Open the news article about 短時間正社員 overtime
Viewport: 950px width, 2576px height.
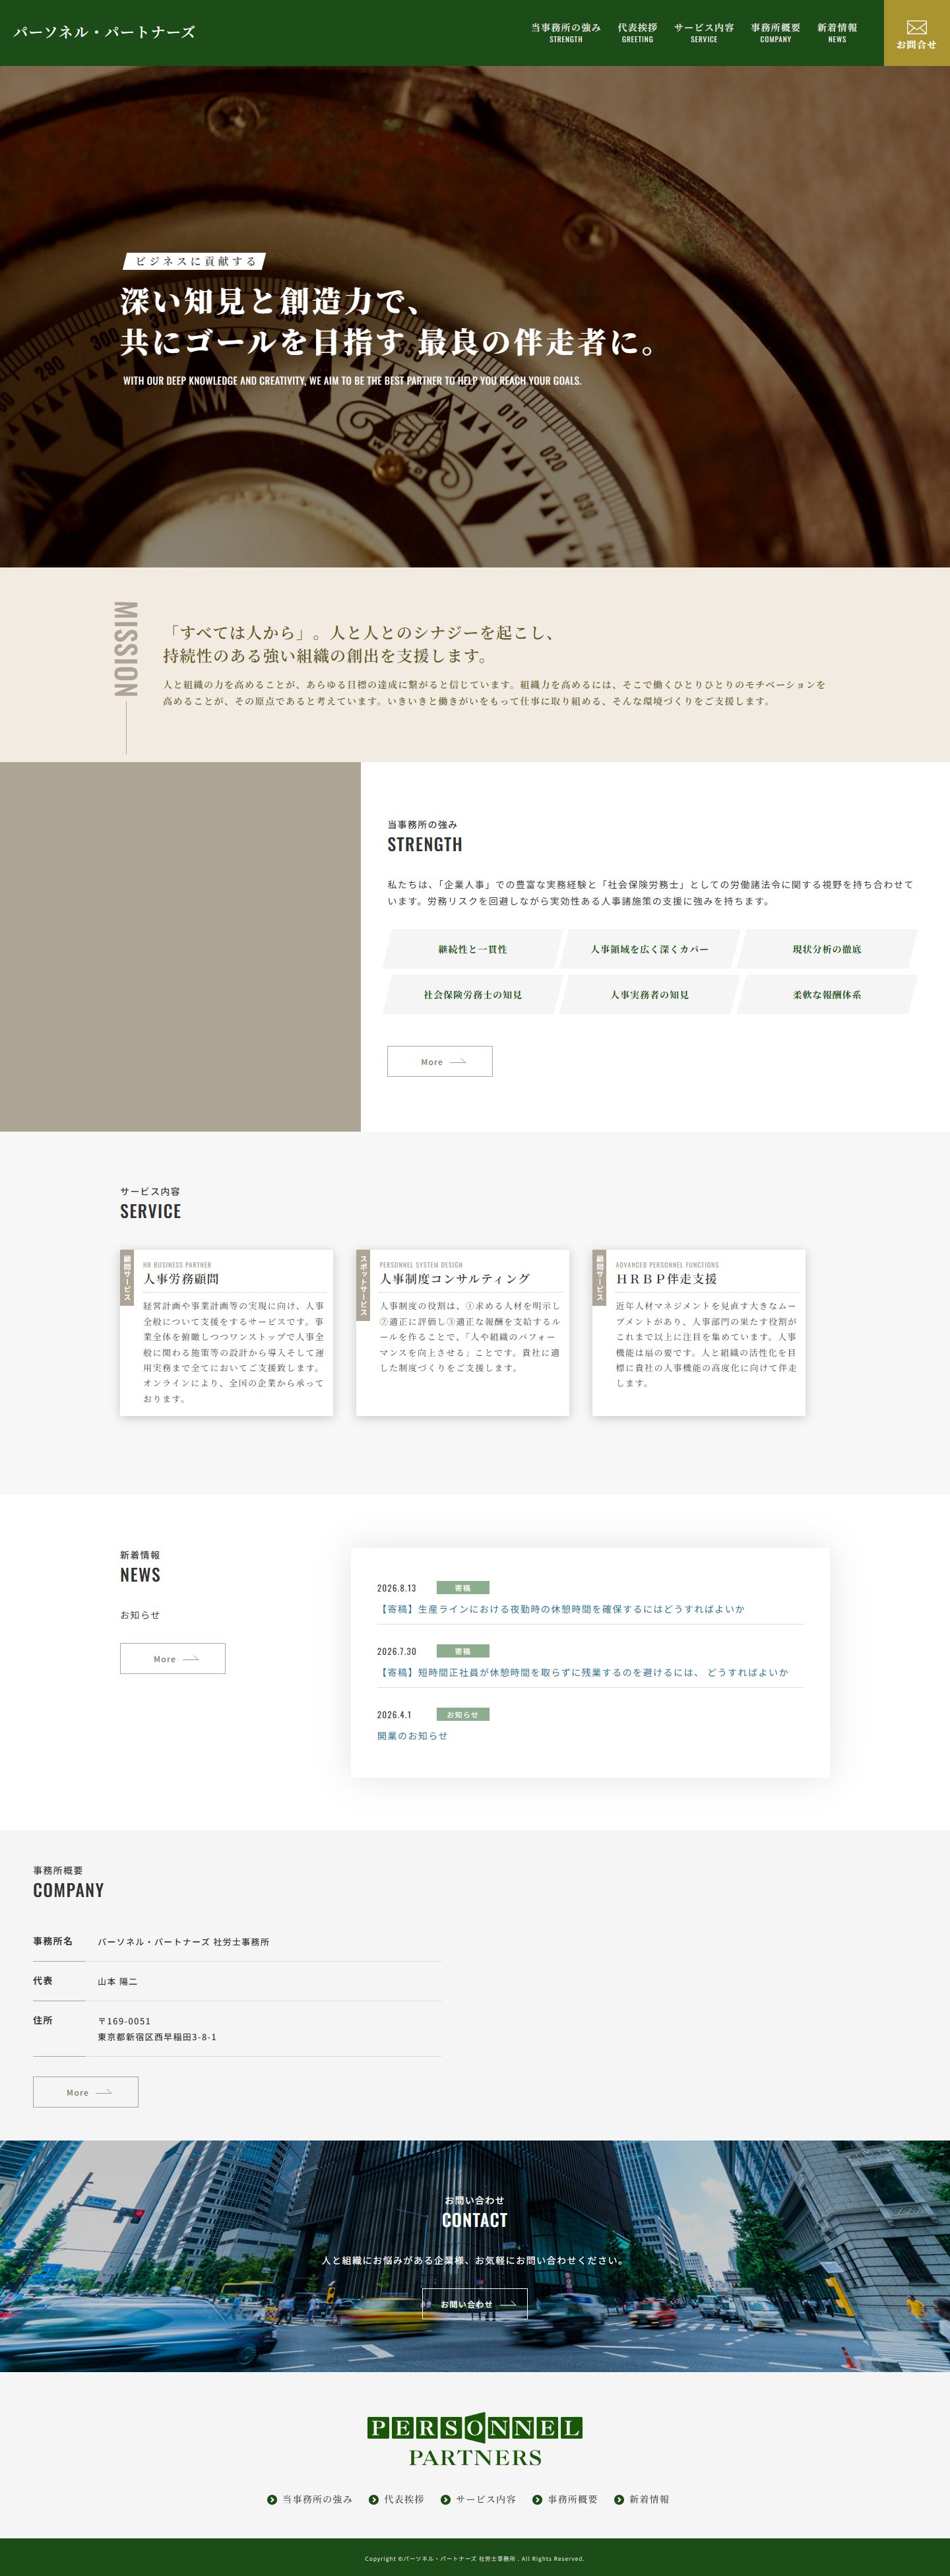[583, 1672]
